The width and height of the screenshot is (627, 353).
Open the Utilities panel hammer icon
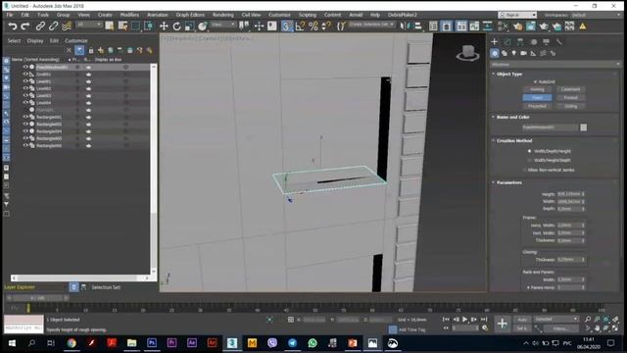click(x=559, y=41)
